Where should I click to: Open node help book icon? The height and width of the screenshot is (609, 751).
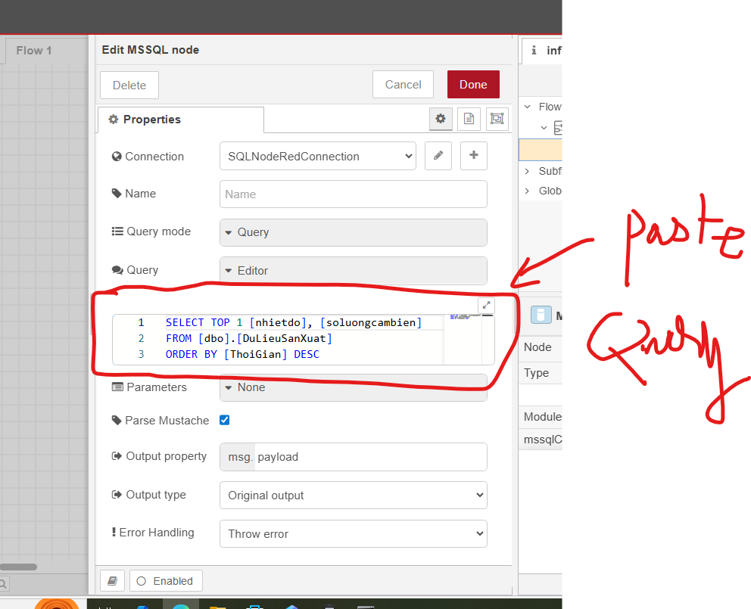point(112,581)
